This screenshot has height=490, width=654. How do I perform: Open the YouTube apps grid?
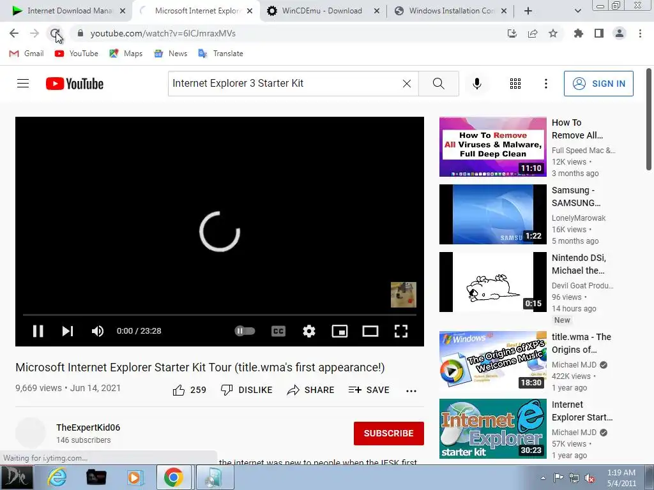515,84
